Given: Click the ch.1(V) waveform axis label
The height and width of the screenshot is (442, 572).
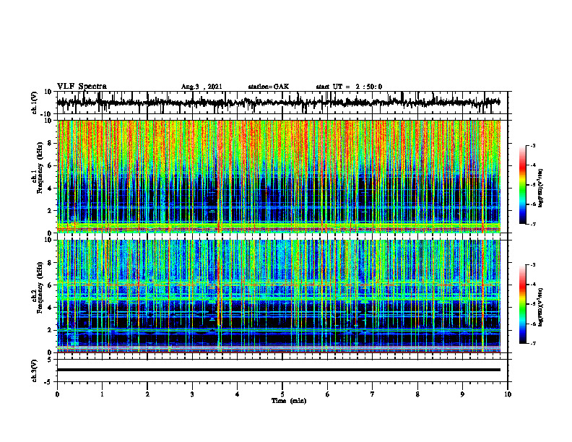Looking at the screenshot, I should (35, 103).
